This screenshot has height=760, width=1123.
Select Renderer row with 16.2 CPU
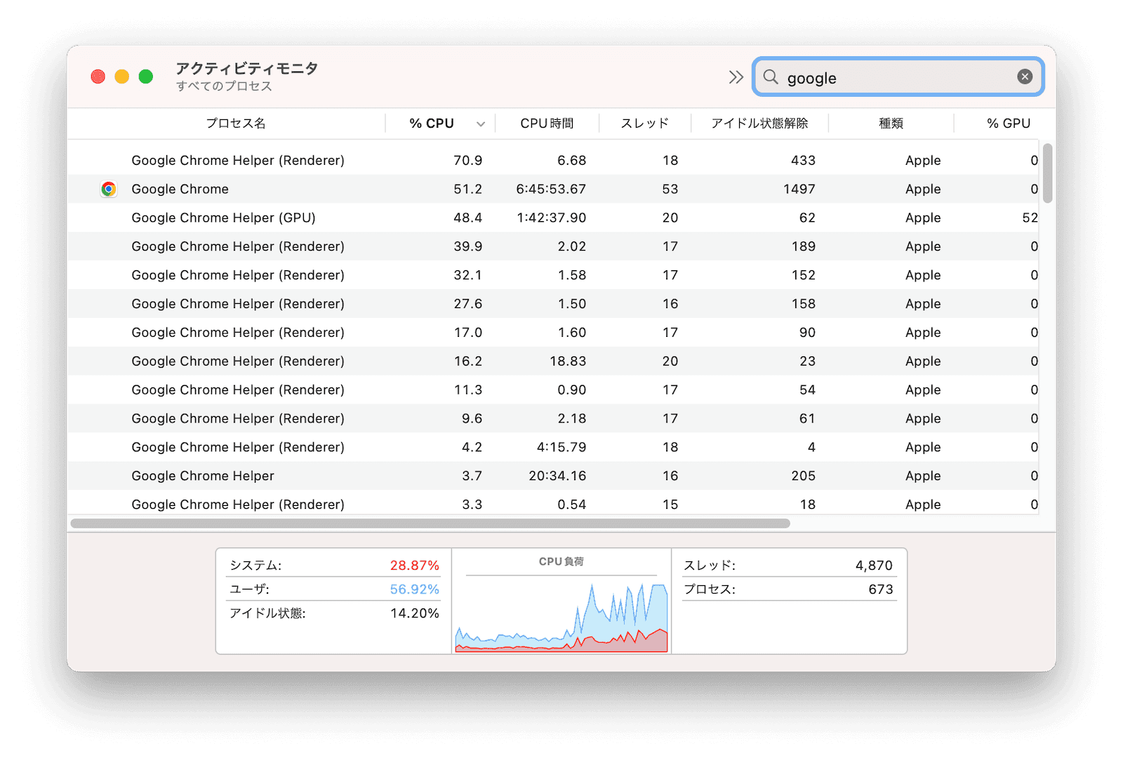553,361
